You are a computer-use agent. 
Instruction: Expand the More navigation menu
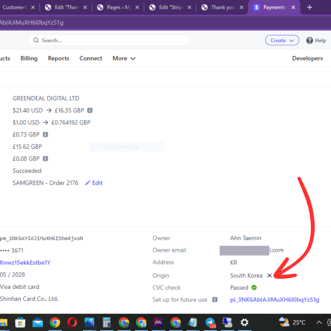pyautogui.click(x=124, y=58)
